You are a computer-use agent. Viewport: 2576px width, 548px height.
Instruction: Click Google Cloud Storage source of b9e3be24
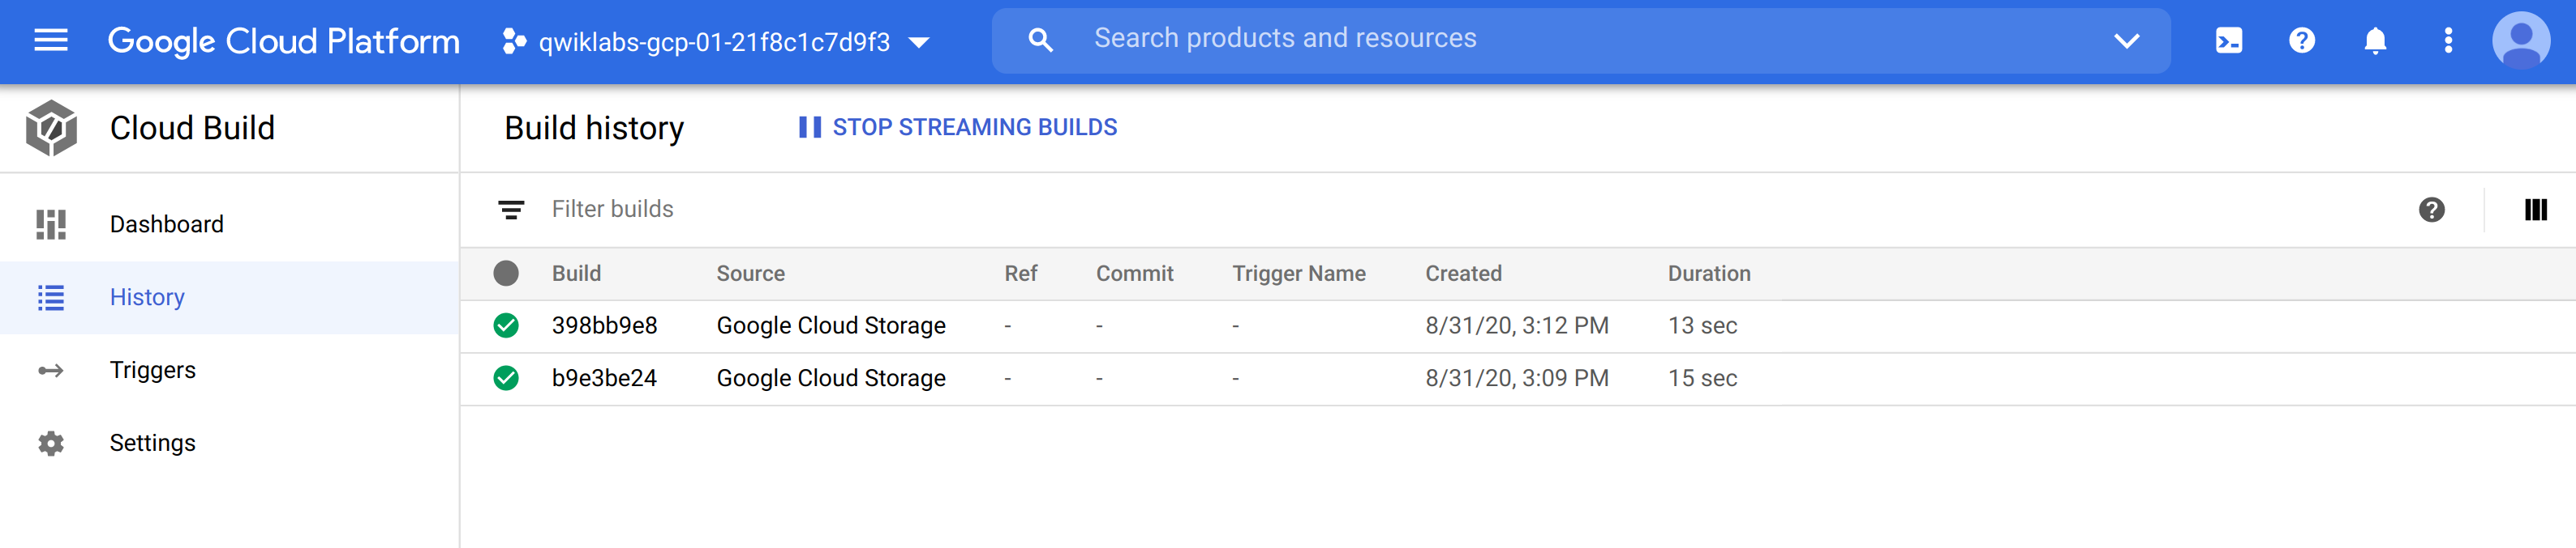click(831, 378)
